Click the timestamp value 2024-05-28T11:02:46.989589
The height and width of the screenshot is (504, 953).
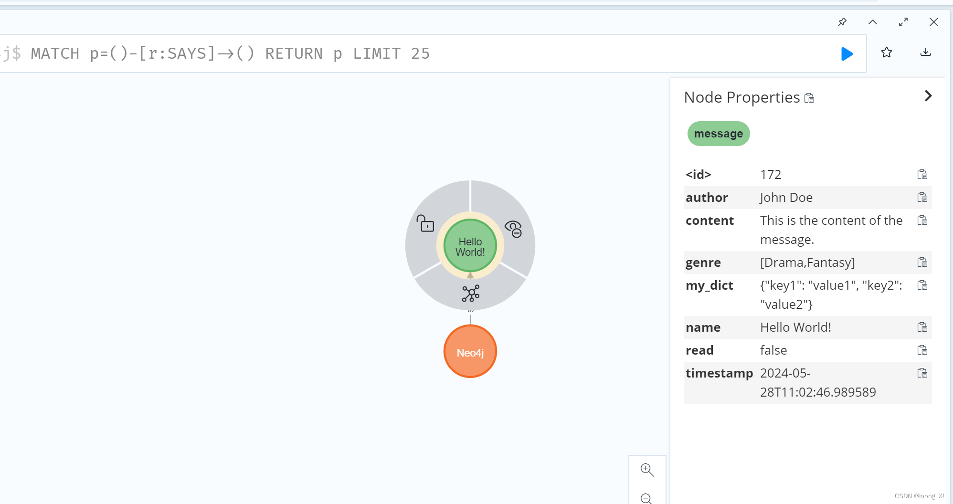tap(818, 383)
